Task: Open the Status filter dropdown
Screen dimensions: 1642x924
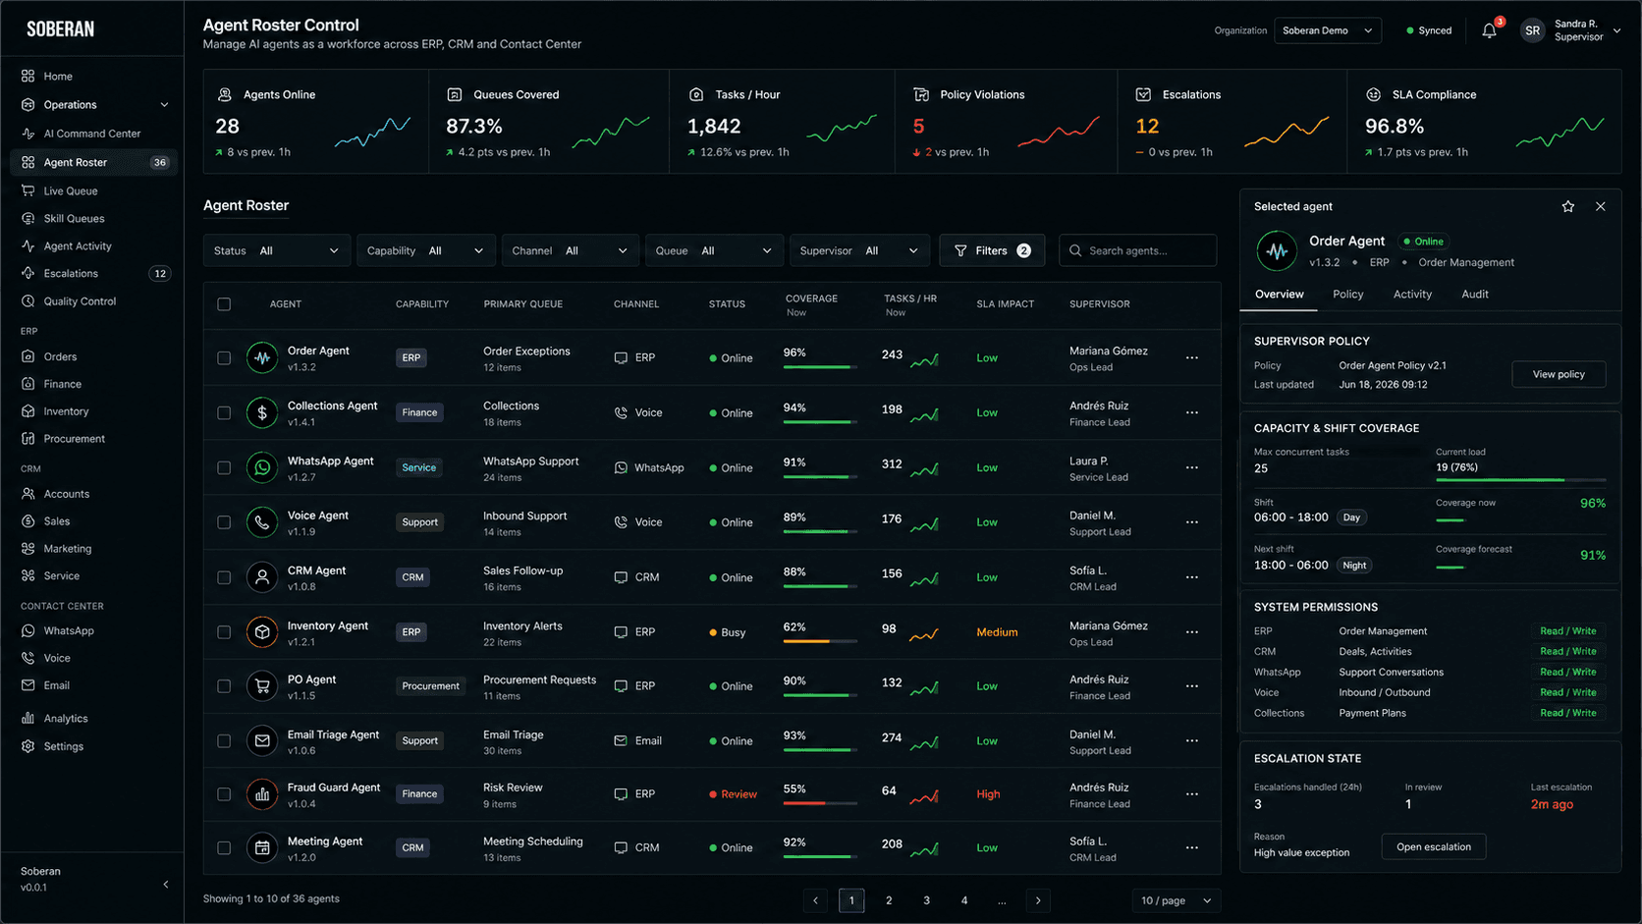Action: coord(276,250)
